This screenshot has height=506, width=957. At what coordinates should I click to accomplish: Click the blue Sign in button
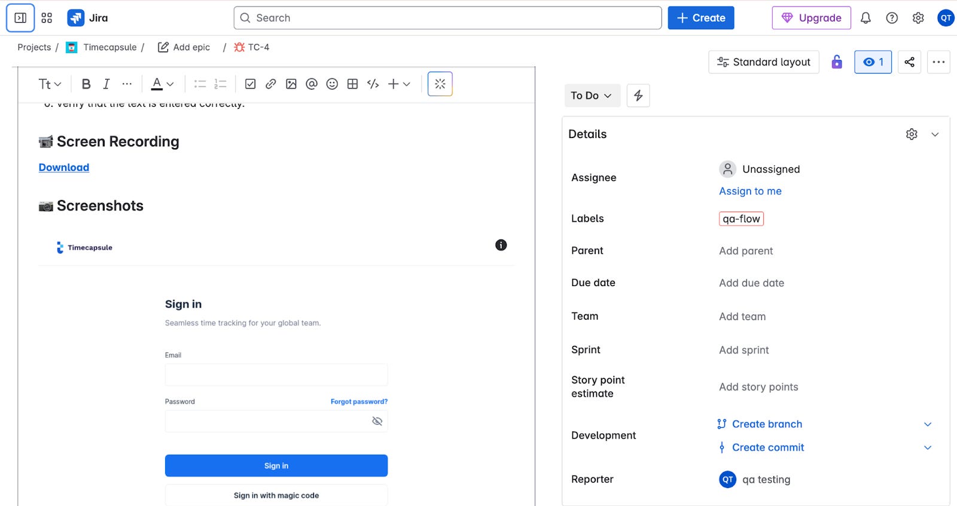pos(276,466)
